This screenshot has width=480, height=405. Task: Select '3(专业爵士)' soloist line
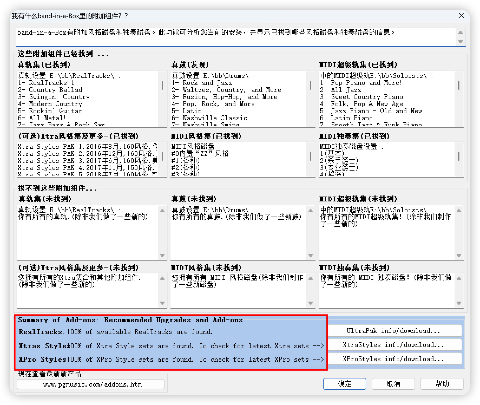339,168
